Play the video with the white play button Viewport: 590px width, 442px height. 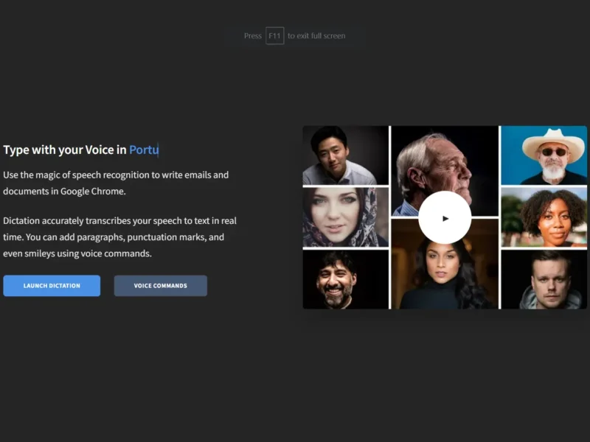coord(445,218)
